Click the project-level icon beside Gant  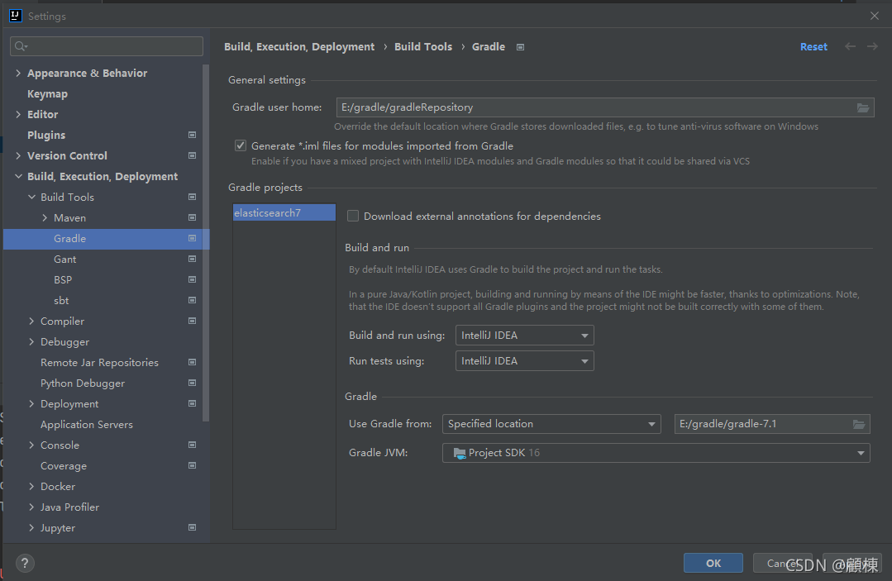(193, 259)
